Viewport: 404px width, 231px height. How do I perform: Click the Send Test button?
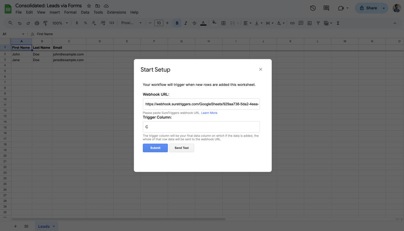tap(181, 148)
